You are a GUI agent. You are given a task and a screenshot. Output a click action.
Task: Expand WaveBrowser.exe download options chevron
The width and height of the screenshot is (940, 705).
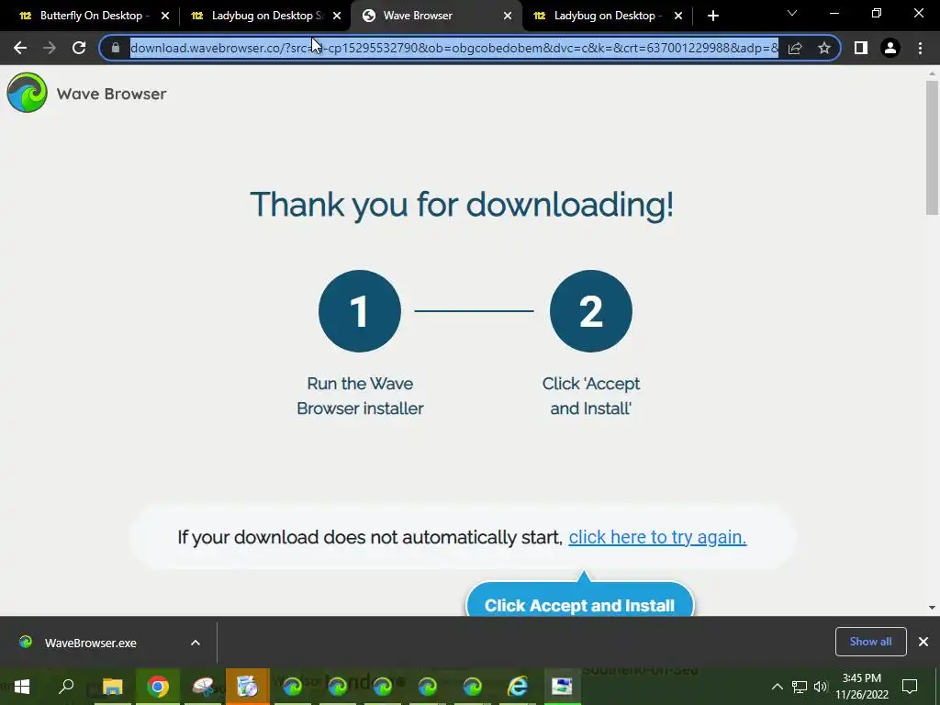196,643
